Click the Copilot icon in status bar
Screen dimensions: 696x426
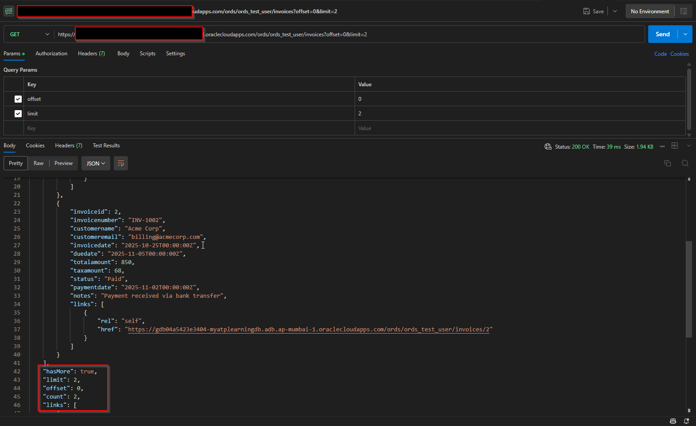point(673,421)
